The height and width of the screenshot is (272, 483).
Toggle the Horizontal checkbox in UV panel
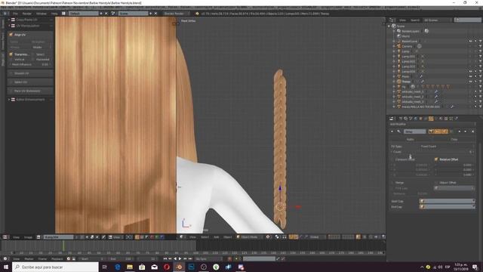coord(34,59)
